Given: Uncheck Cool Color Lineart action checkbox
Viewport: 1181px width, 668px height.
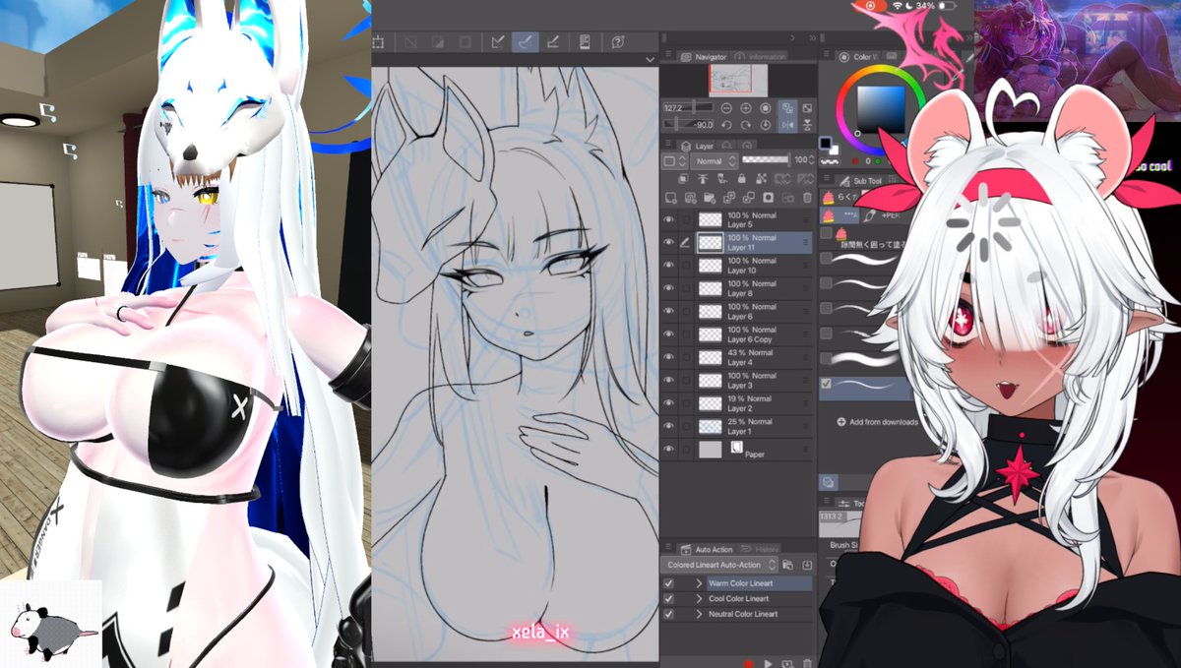Looking at the screenshot, I should pyautogui.click(x=668, y=598).
